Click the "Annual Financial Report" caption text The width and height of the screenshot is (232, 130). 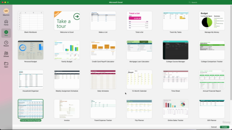[212, 91]
